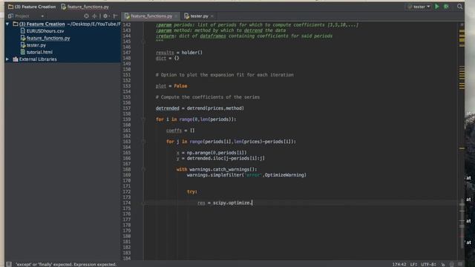Click 'detrended = detrend(prices,method)' line

(x=200, y=108)
